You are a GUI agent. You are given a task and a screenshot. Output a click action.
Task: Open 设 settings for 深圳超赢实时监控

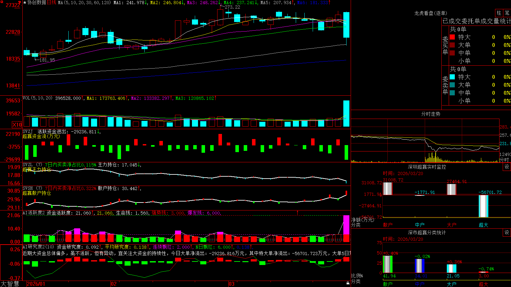[507, 167]
